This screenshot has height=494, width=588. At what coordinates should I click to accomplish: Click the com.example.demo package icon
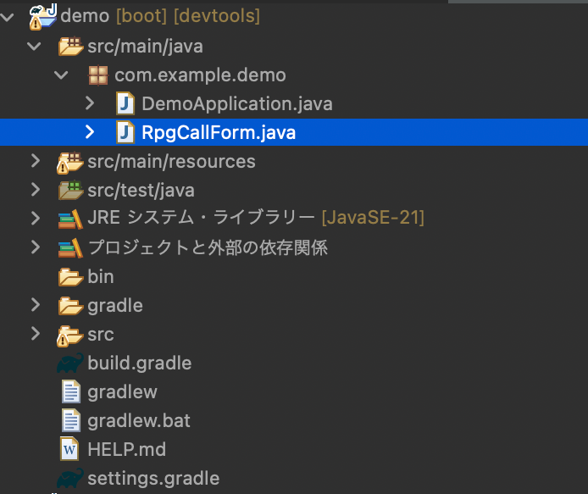click(x=98, y=75)
